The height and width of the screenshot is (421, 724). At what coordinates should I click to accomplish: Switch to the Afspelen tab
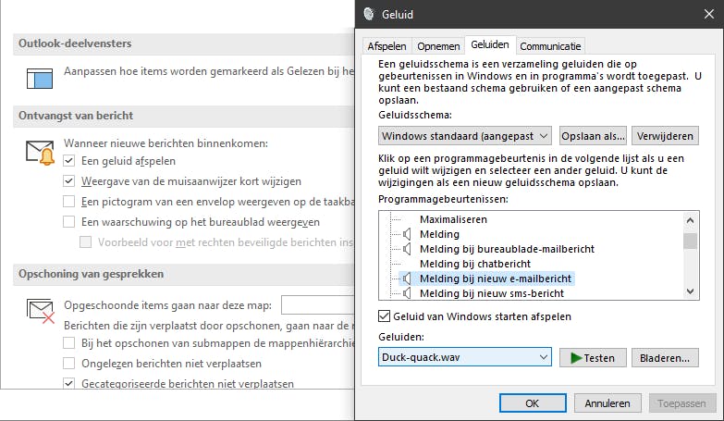point(387,45)
